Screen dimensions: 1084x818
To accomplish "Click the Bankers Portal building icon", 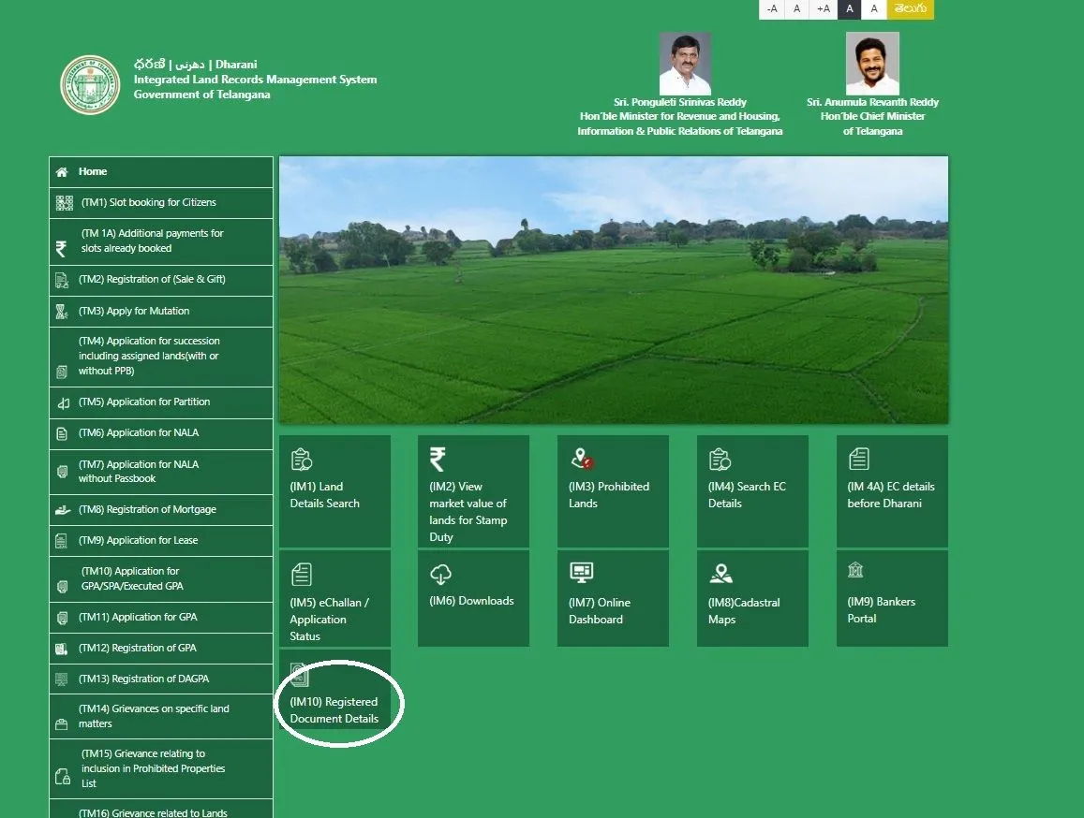I will [855, 570].
